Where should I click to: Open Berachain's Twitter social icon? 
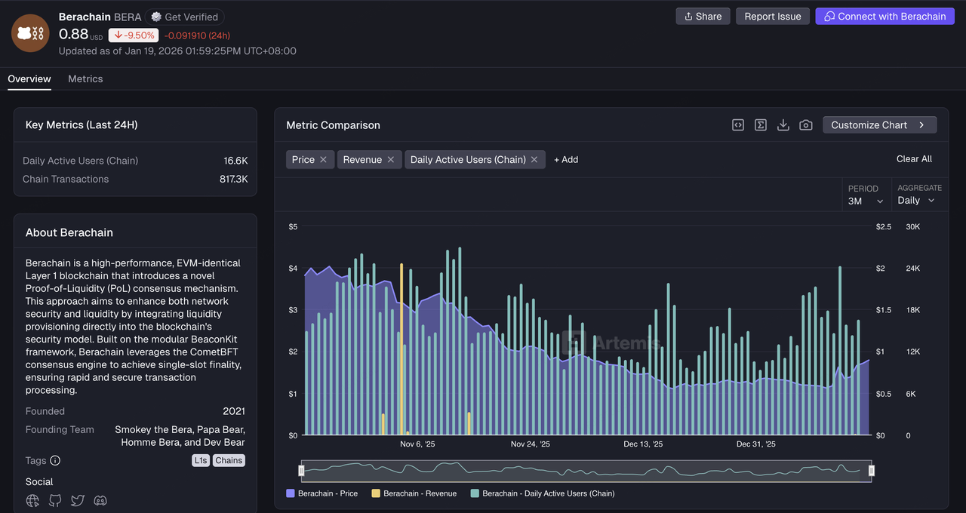(77, 500)
